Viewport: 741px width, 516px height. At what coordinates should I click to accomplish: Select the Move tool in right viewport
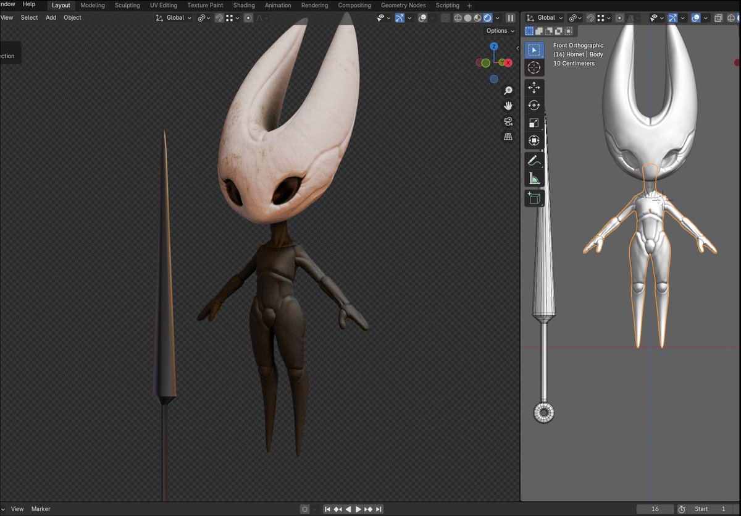click(534, 88)
